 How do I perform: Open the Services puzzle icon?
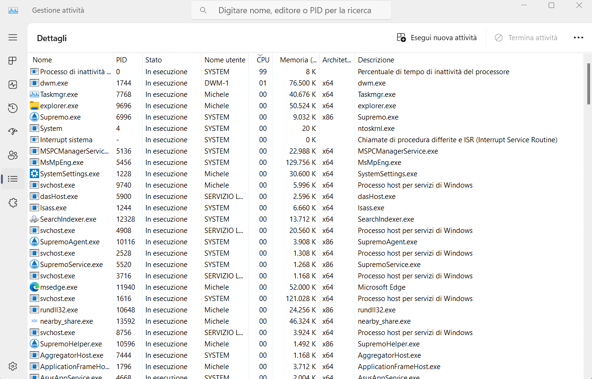tap(13, 203)
